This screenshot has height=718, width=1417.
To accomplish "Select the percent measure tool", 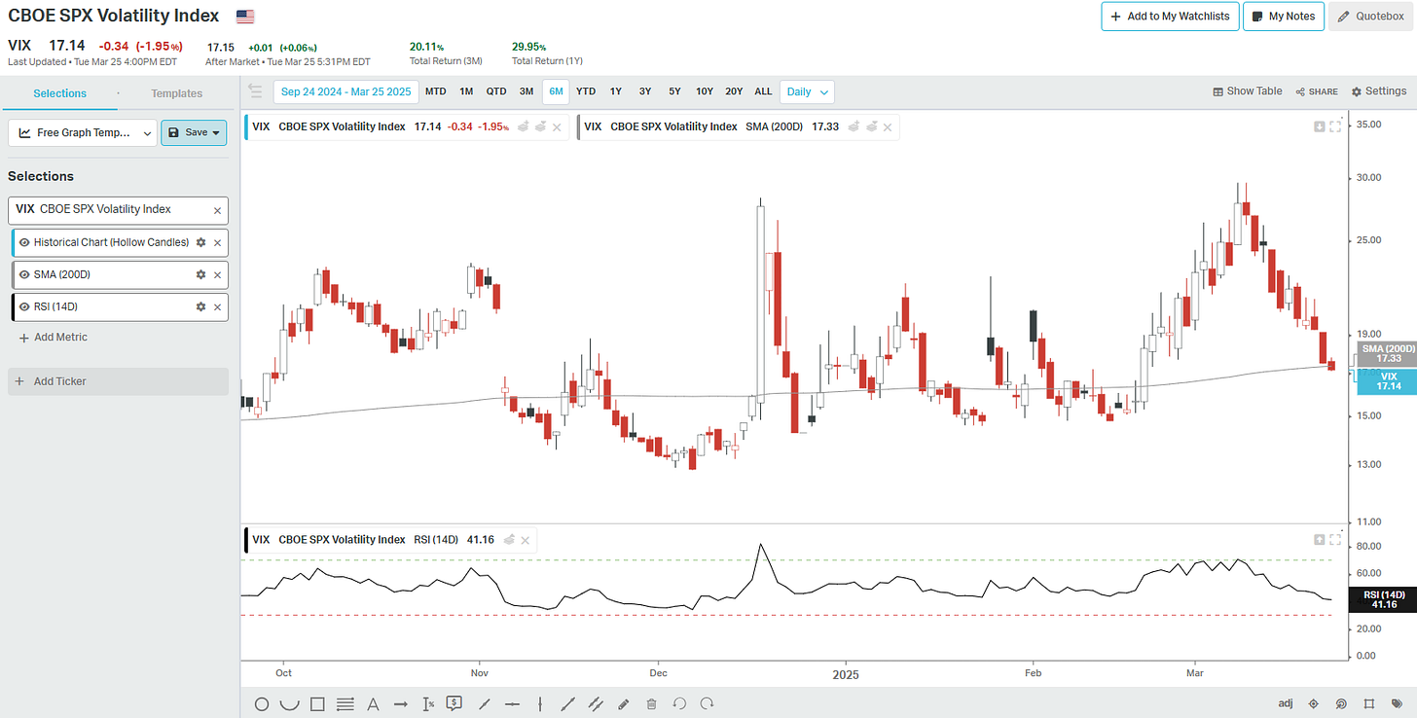I will [428, 704].
